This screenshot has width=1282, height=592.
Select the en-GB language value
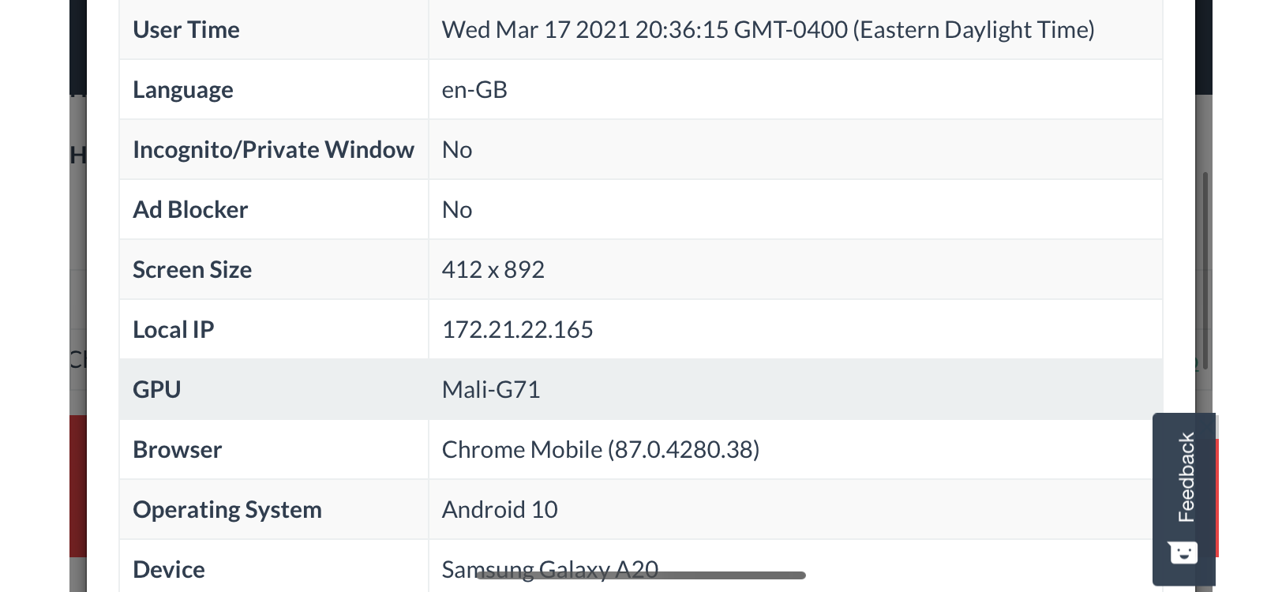coord(474,90)
